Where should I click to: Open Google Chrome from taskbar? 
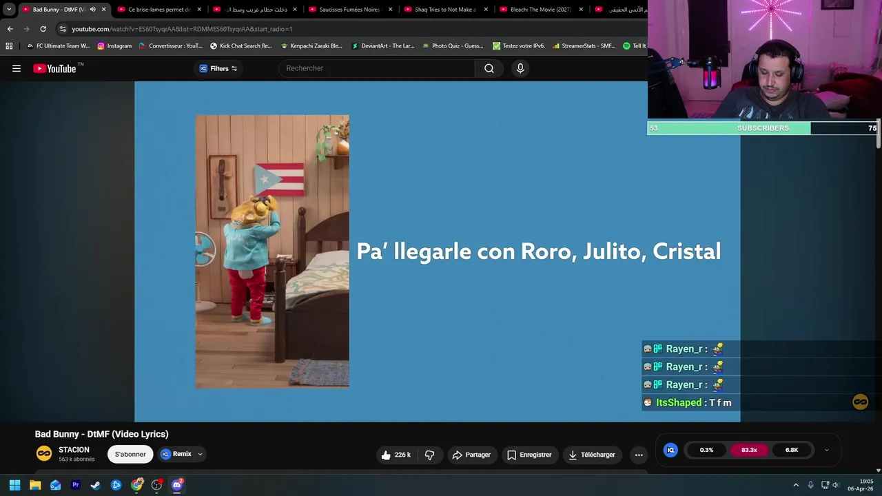tap(137, 485)
